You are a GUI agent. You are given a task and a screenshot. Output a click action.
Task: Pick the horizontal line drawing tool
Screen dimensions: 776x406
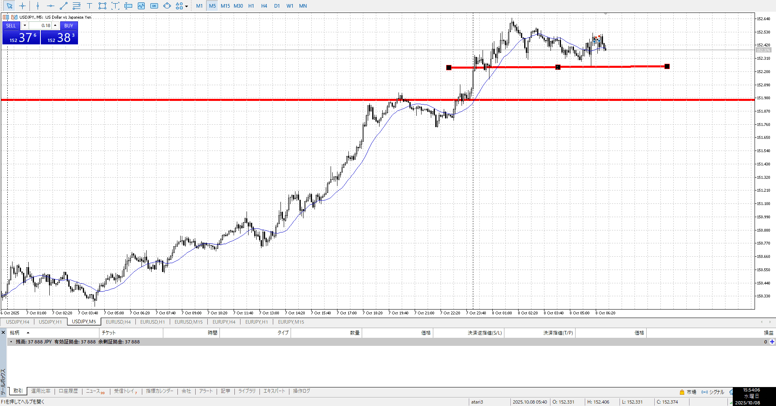[51, 6]
